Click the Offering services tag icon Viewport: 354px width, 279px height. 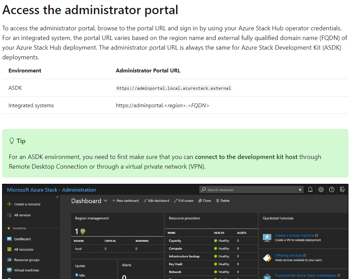pyautogui.click(x=267, y=258)
